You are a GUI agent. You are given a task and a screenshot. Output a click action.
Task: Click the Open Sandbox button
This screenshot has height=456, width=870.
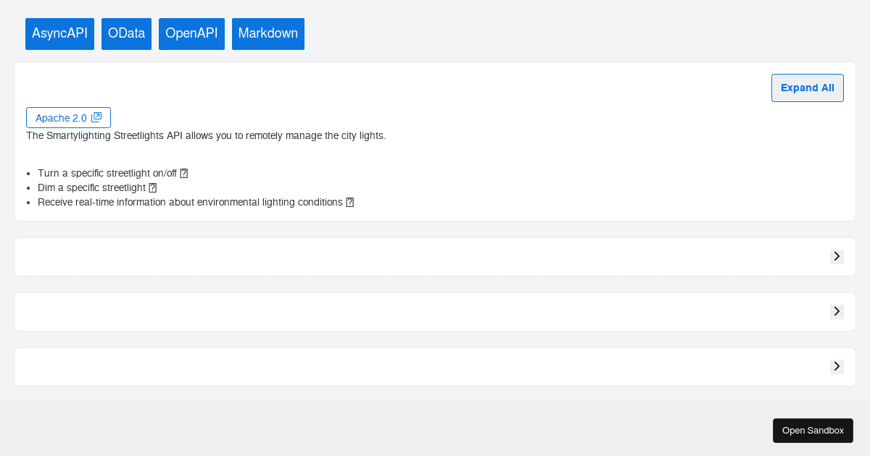(x=813, y=431)
